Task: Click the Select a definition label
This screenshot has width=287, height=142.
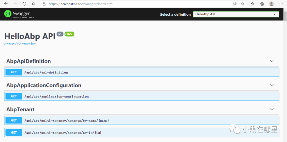Action: pyautogui.click(x=175, y=14)
